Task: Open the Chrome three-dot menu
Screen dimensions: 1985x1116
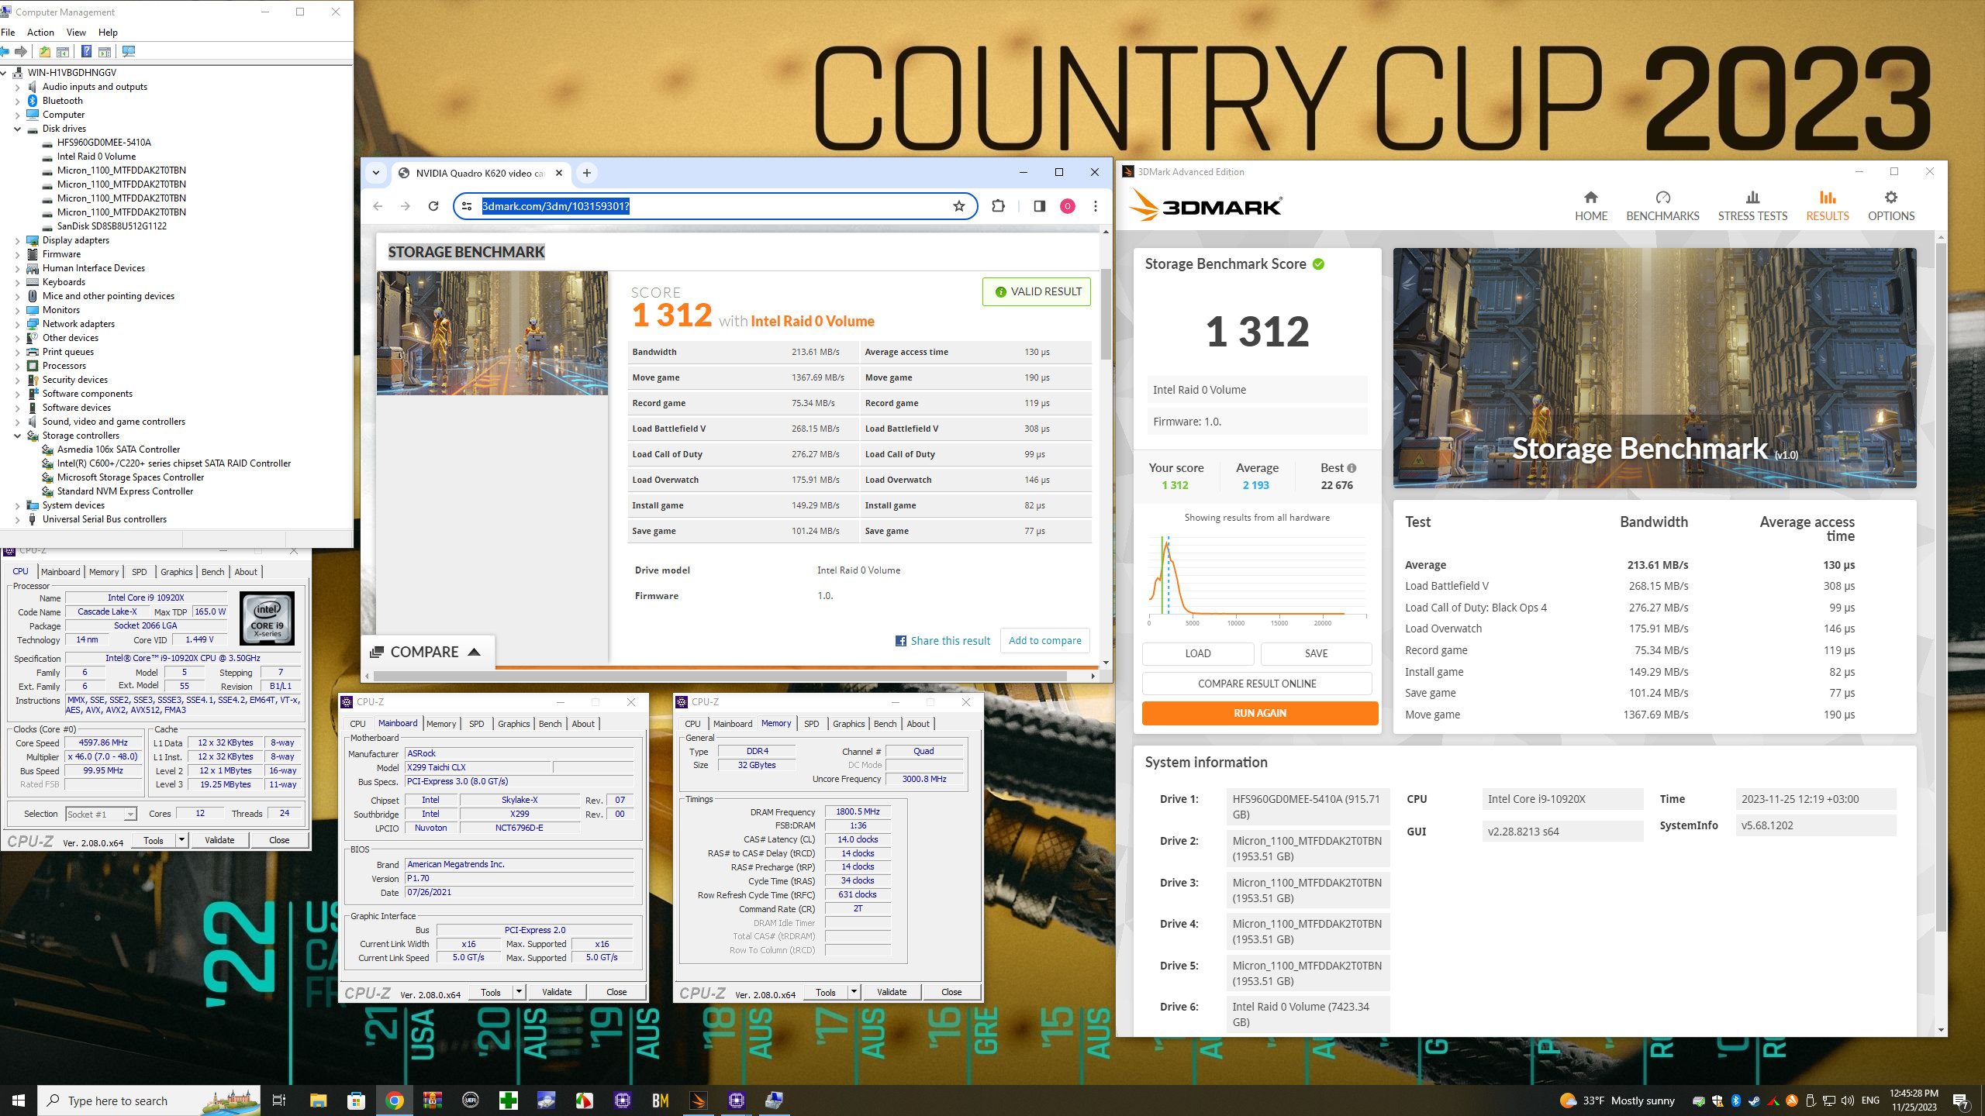Action: tap(1095, 206)
